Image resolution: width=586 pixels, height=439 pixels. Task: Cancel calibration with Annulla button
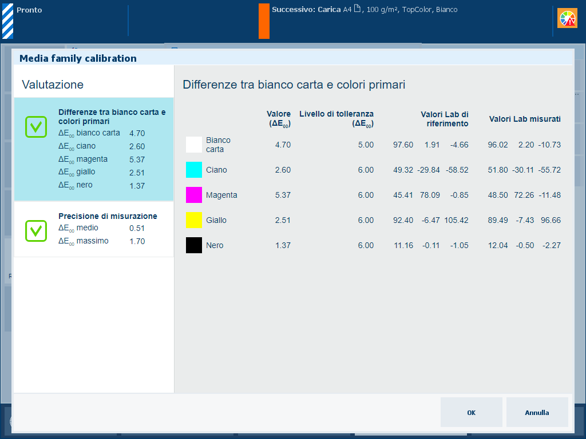[537, 412]
